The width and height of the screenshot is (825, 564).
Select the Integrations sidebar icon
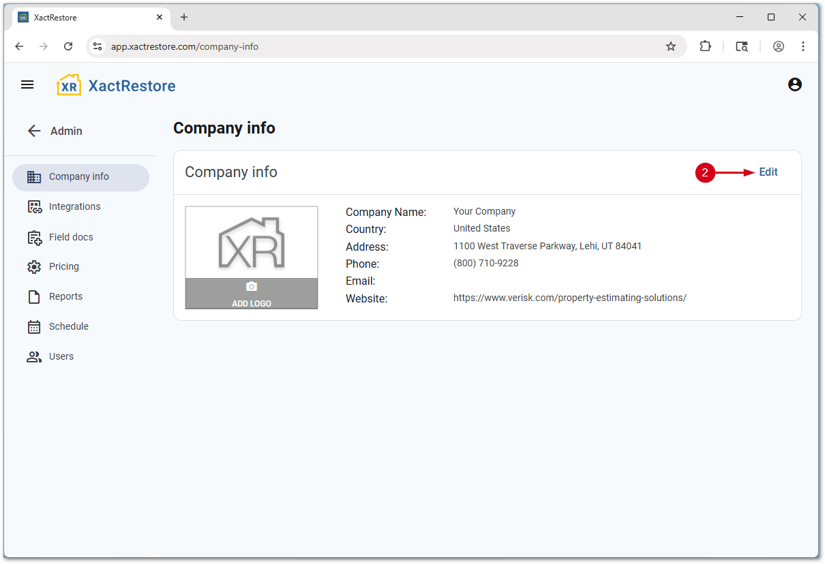pyautogui.click(x=34, y=206)
